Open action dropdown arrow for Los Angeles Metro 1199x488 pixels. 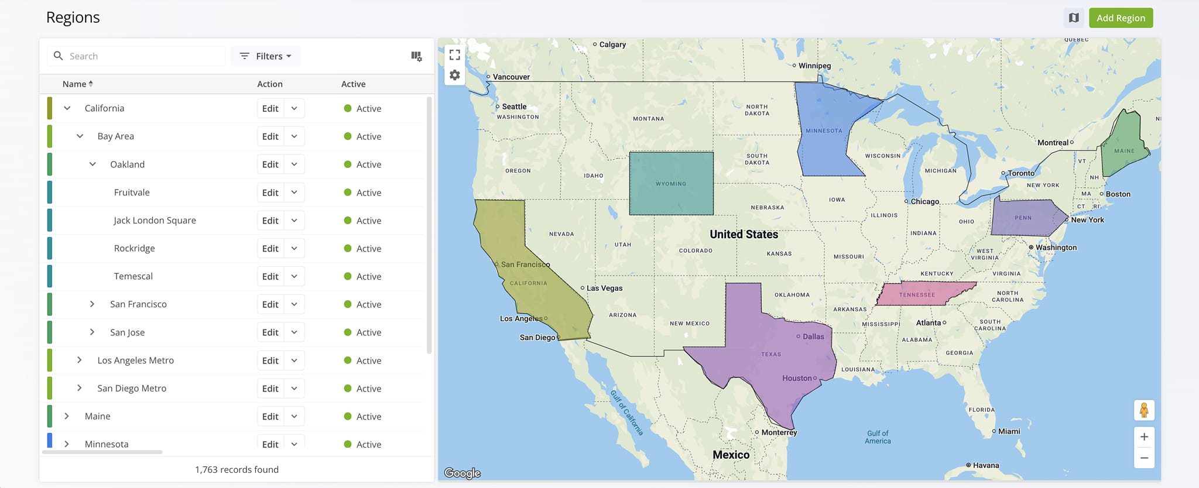click(294, 360)
